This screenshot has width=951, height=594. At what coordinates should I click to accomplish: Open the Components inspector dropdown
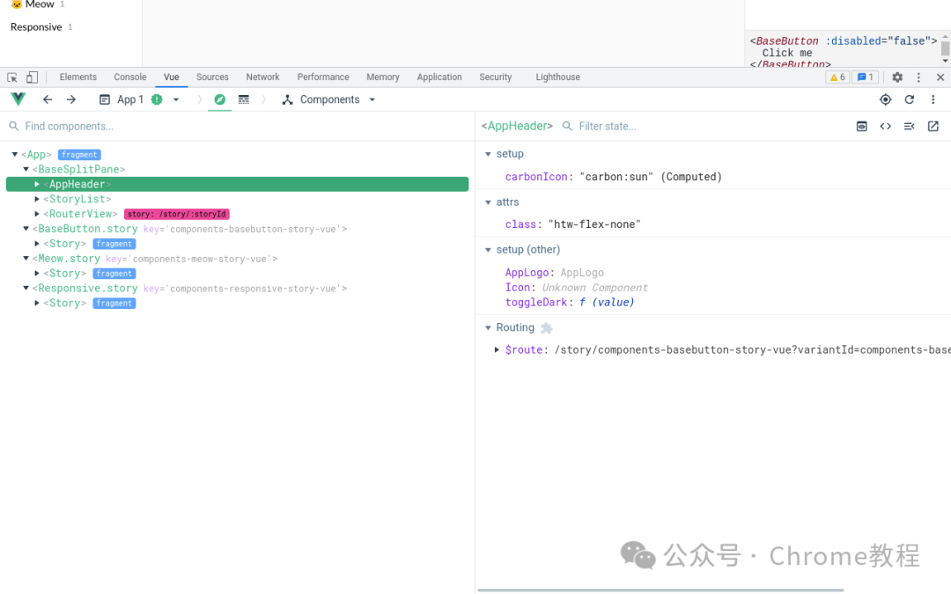click(328, 99)
